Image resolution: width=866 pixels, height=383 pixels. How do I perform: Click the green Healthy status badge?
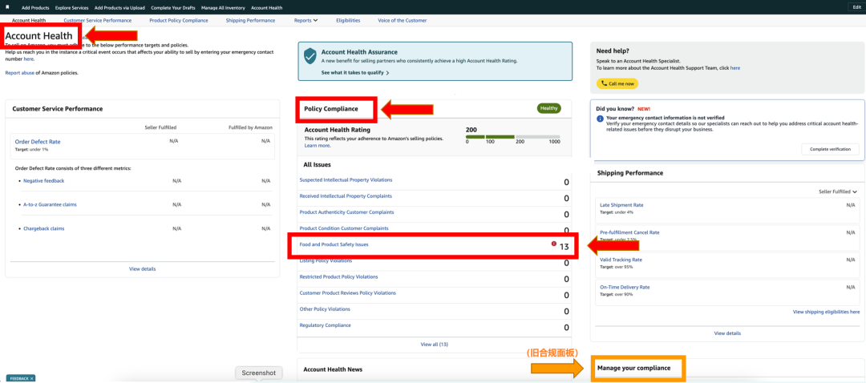pyautogui.click(x=548, y=108)
